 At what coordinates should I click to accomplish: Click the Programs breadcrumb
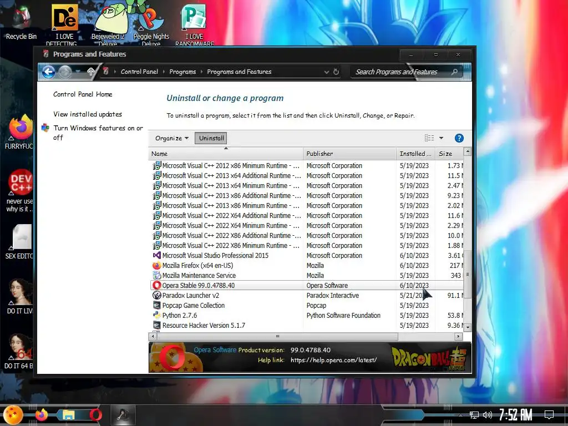(x=182, y=72)
